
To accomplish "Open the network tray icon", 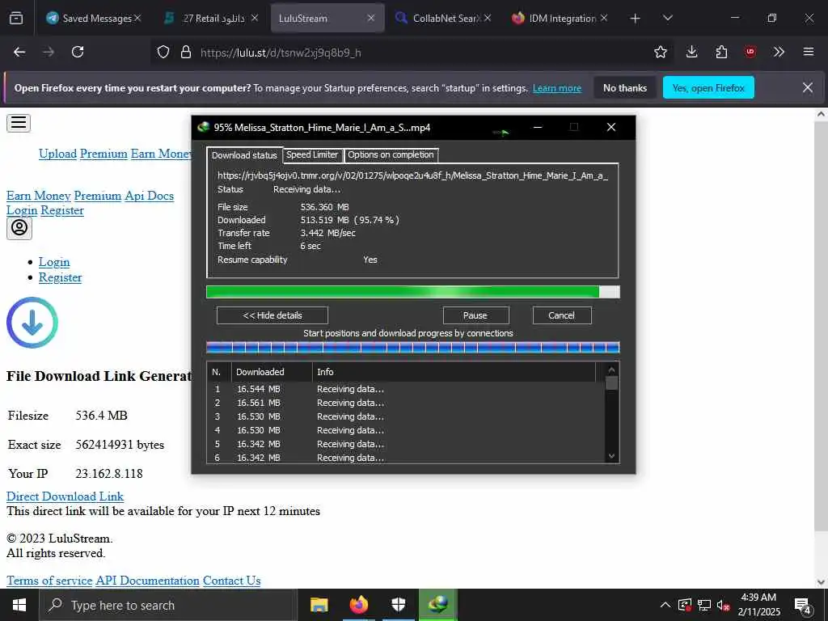I will 704,605.
